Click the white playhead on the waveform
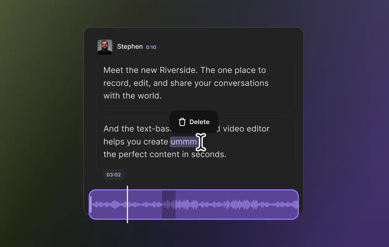 point(128,204)
